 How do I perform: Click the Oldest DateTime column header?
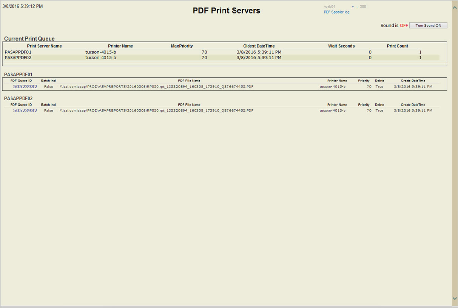point(259,46)
